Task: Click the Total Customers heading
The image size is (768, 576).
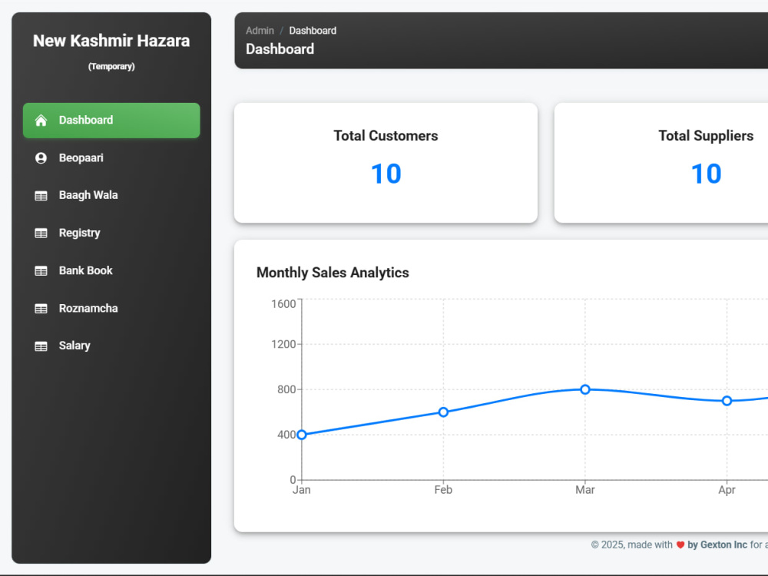Action: pyautogui.click(x=386, y=136)
